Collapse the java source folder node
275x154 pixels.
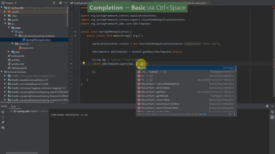click(x=12, y=32)
